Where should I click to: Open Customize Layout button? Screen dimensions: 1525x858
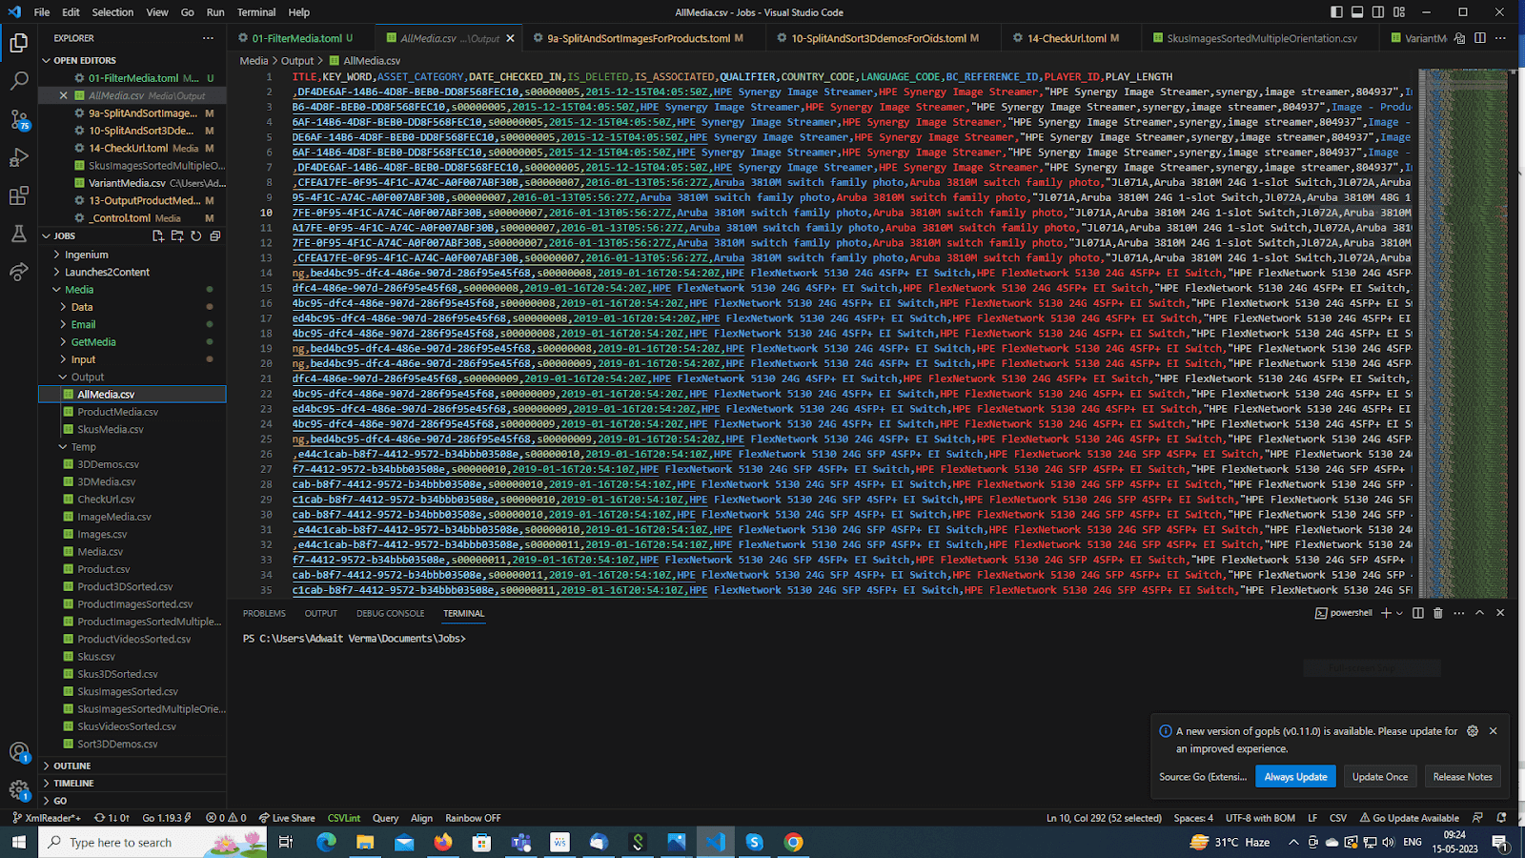point(1399,12)
